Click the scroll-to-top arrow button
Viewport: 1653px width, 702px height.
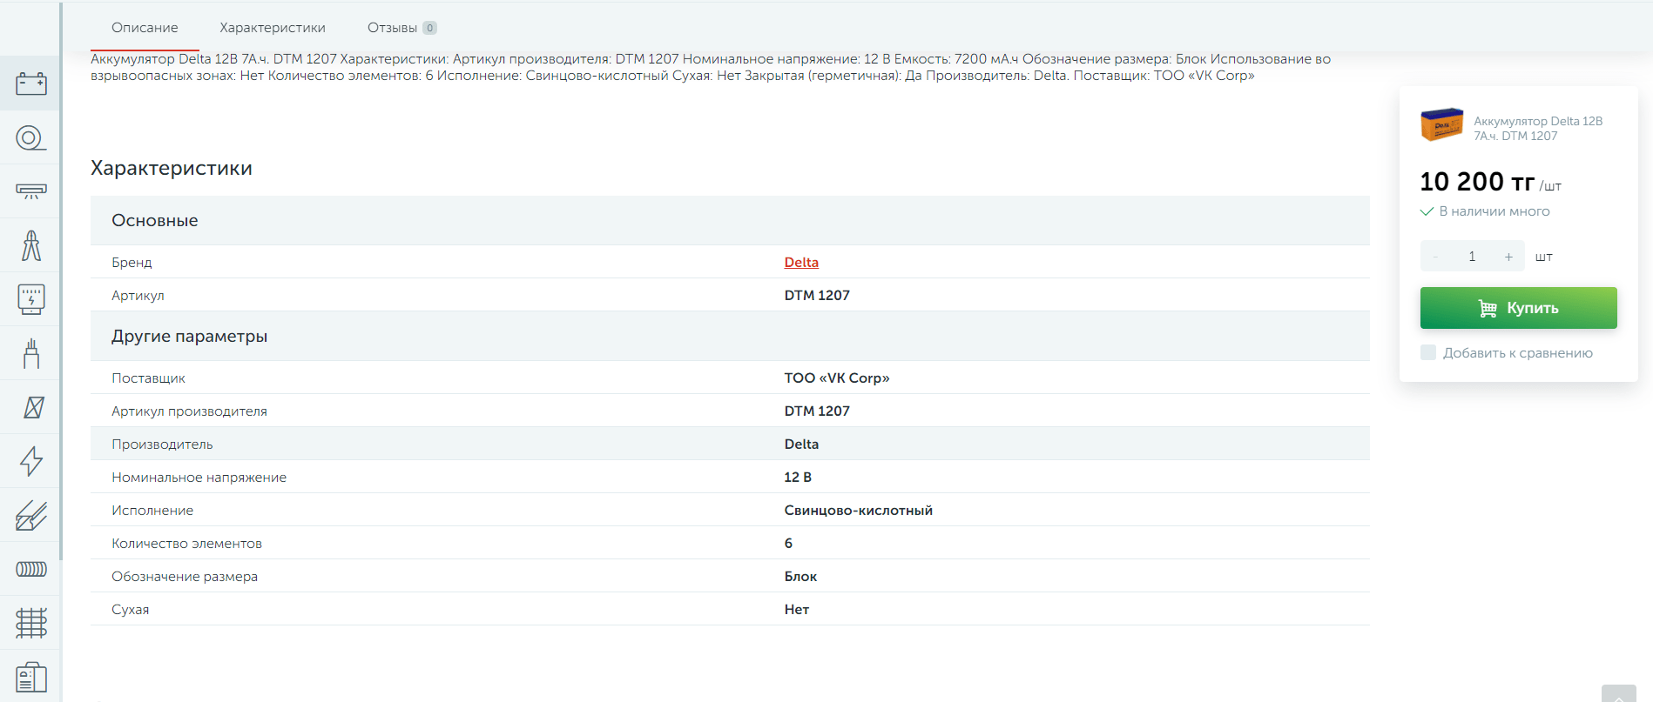point(1619,693)
